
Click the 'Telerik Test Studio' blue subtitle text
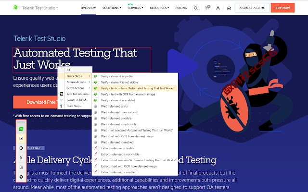click(39, 38)
